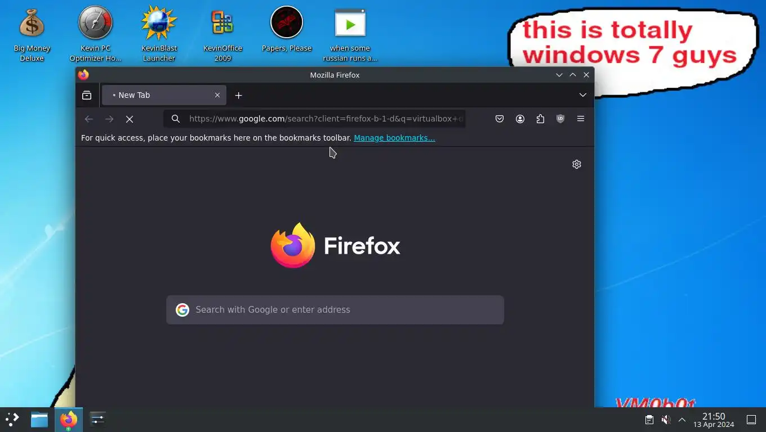Open System Settings from the taskbar
766x432 pixels.
[97, 419]
